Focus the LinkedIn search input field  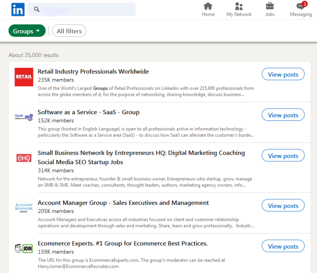click(87, 9)
